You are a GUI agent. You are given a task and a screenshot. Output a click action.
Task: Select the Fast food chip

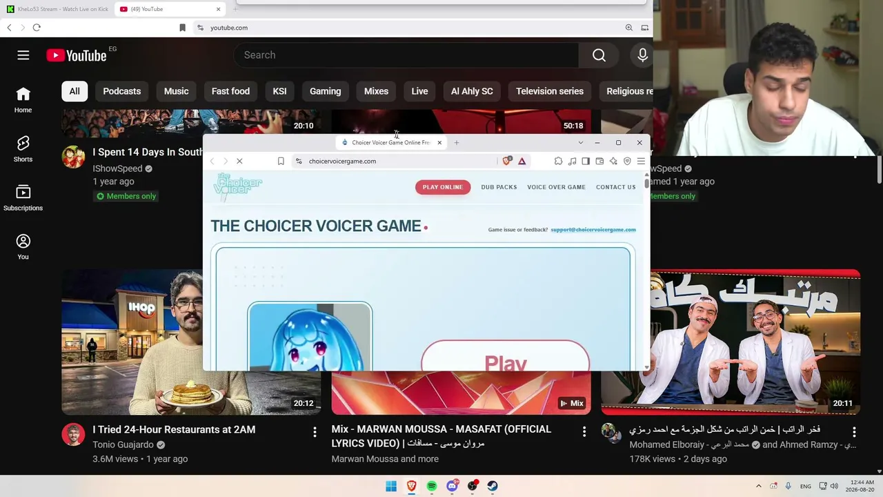[230, 91]
